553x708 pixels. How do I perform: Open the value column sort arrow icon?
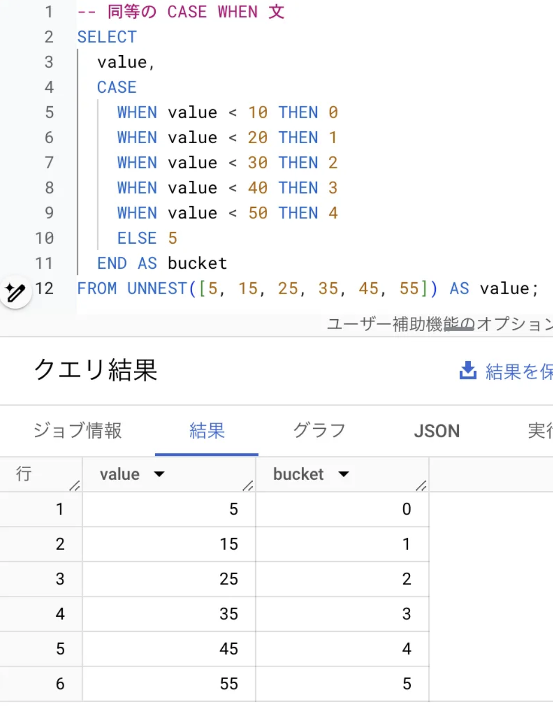pyautogui.click(x=159, y=474)
